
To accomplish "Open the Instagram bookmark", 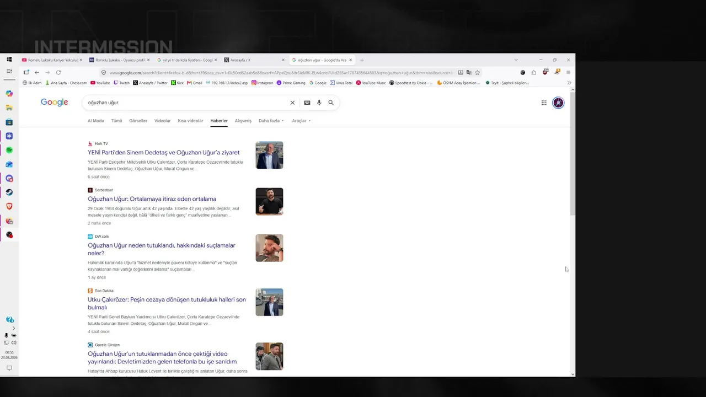I will [x=263, y=83].
